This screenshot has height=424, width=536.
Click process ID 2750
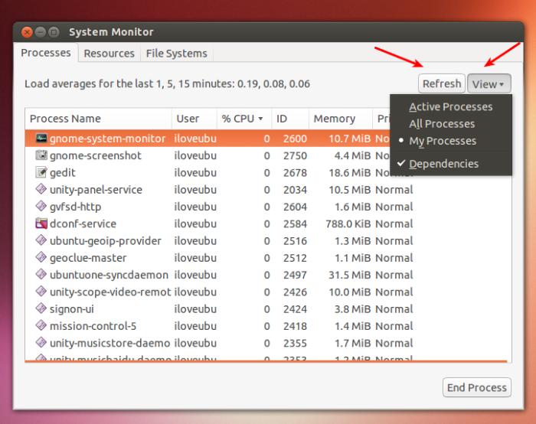pyautogui.click(x=295, y=156)
